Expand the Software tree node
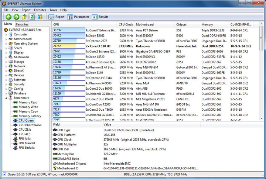 coord(6,80)
